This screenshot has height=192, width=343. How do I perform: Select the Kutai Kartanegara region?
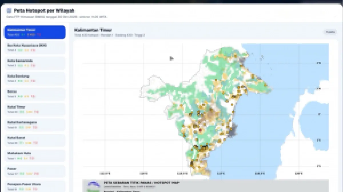[x=35, y=125]
